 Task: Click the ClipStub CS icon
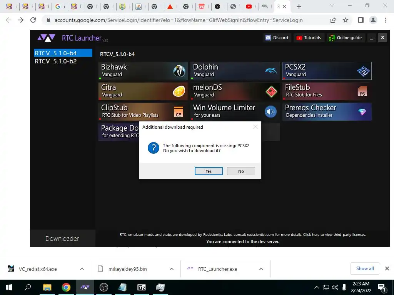[179, 112]
